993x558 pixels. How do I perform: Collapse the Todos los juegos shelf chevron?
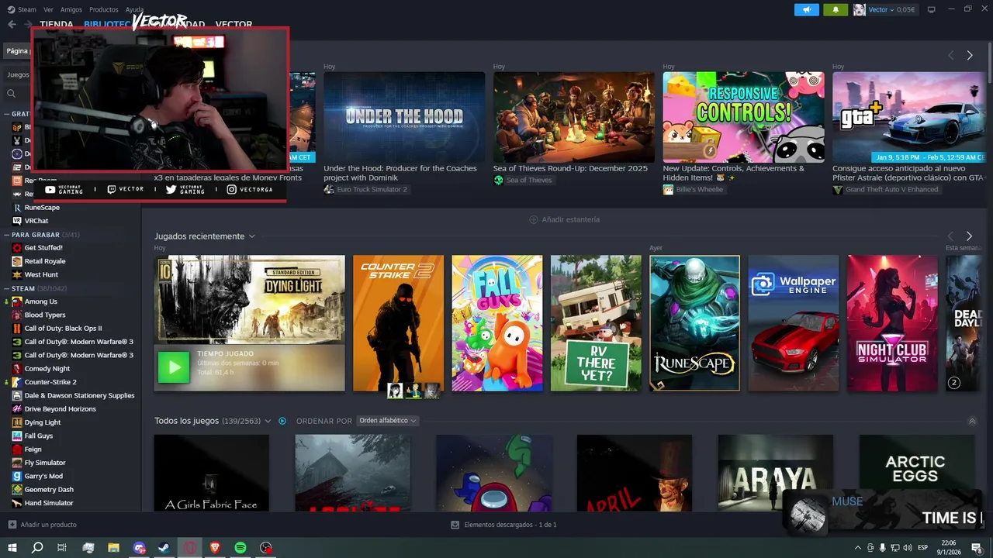pyautogui.click(x=972, y=421)
